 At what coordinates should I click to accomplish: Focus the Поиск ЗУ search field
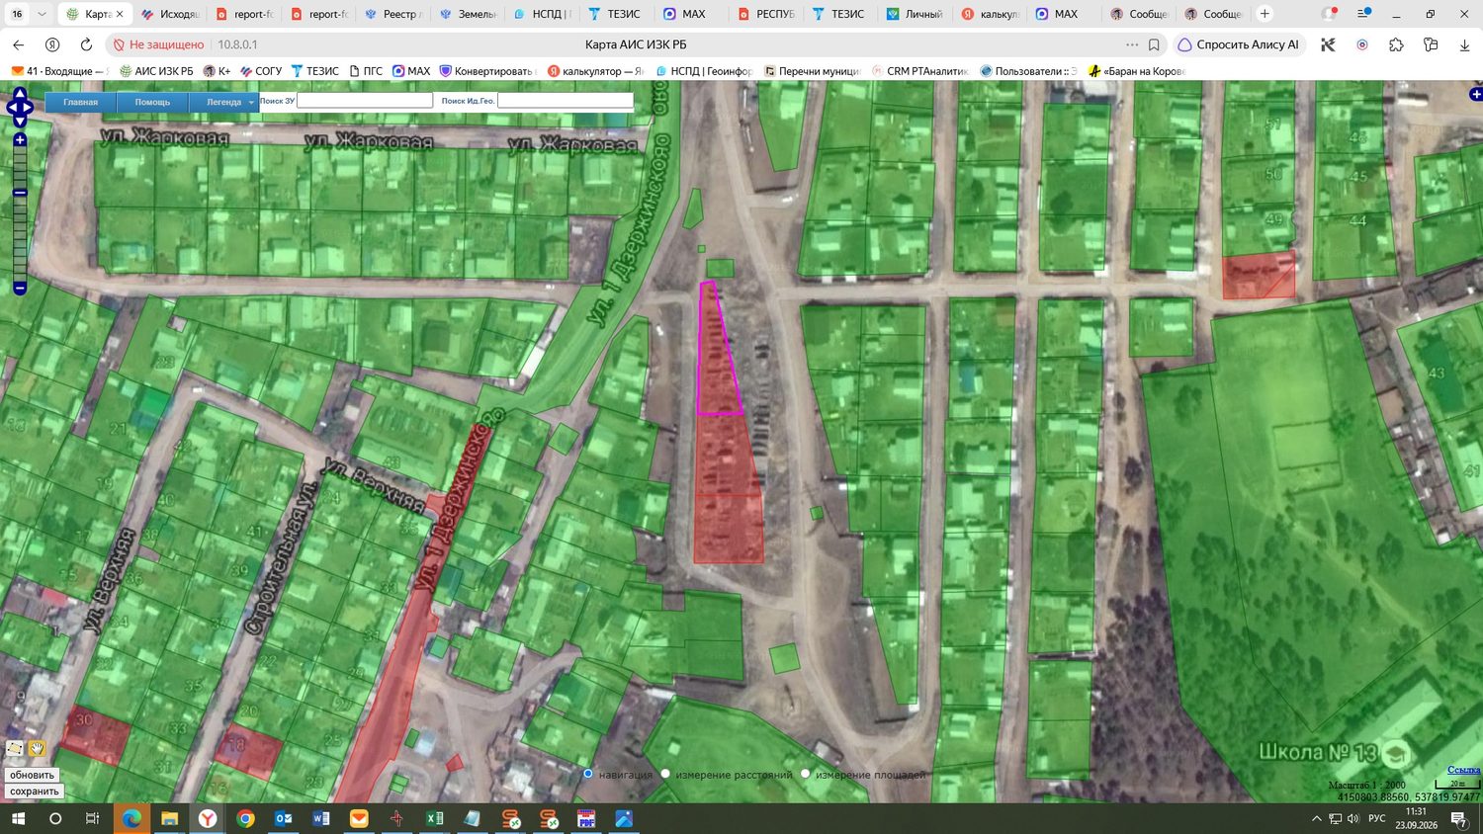tap(365, 101)
